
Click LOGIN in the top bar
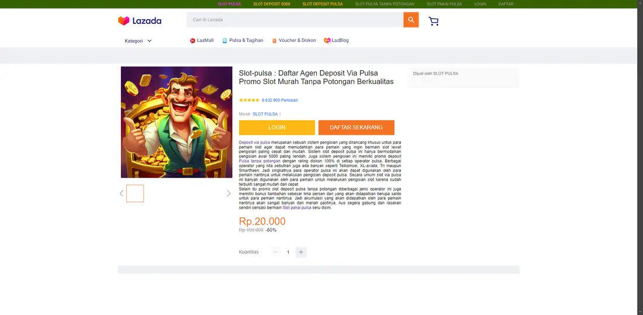click(480, 4)
